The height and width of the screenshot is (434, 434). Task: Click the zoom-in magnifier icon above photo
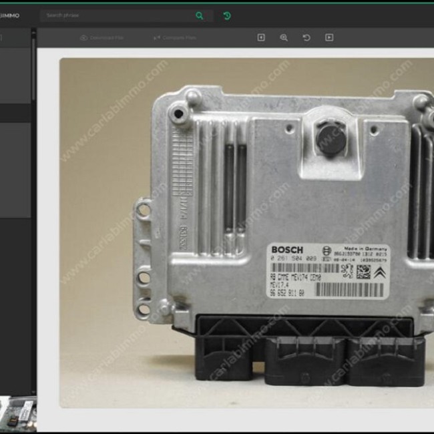tap(284, 37)
